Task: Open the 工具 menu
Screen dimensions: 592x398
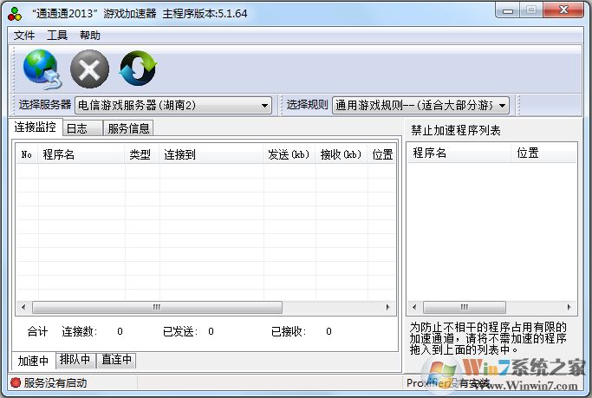Action: 57,36
